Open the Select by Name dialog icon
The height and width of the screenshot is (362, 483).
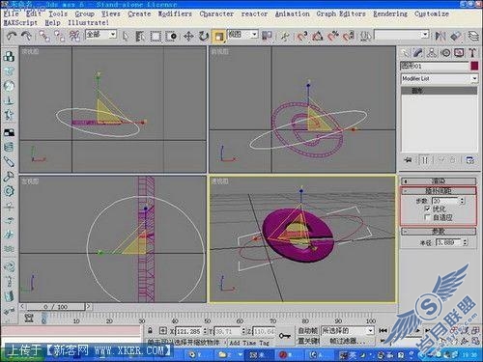(x=140, y=36)
